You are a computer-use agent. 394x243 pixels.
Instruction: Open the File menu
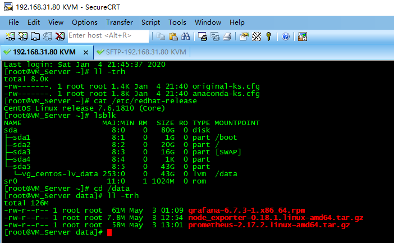pos(13,22)
